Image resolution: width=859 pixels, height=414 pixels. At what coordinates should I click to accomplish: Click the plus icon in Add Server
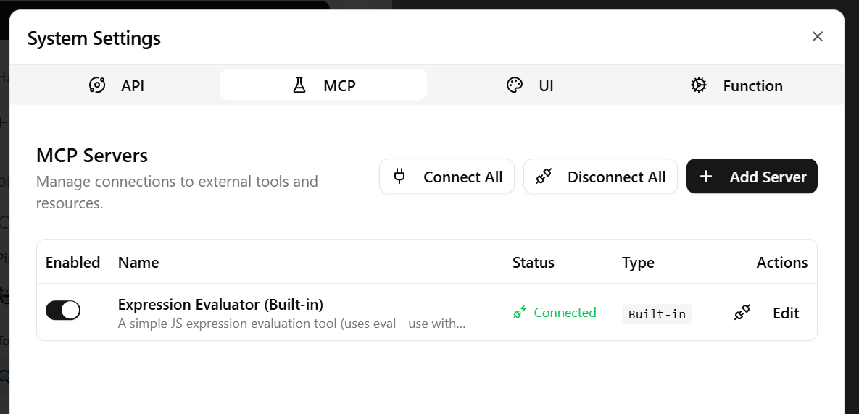706,176
